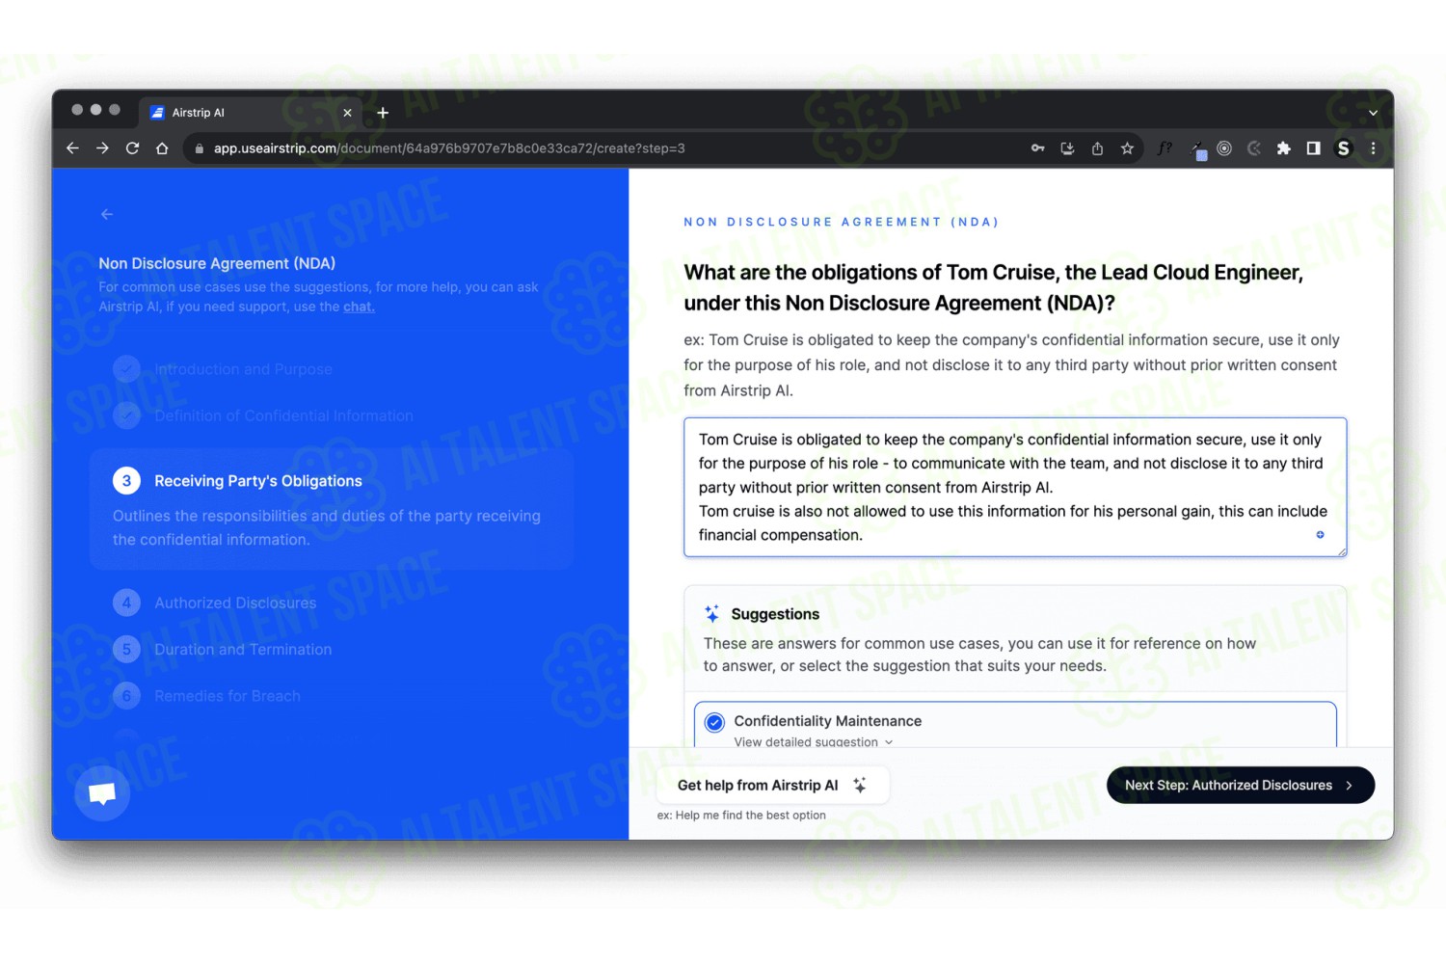Open the f? extension icon
Screen dimensions: 1446x964
pos(1165,148)
